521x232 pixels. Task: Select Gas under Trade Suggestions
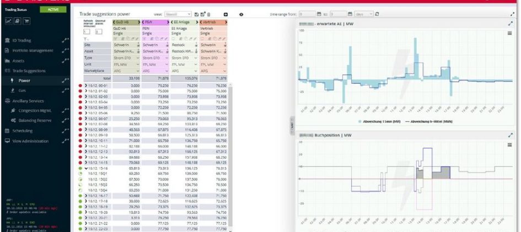[x=23, y=90]
